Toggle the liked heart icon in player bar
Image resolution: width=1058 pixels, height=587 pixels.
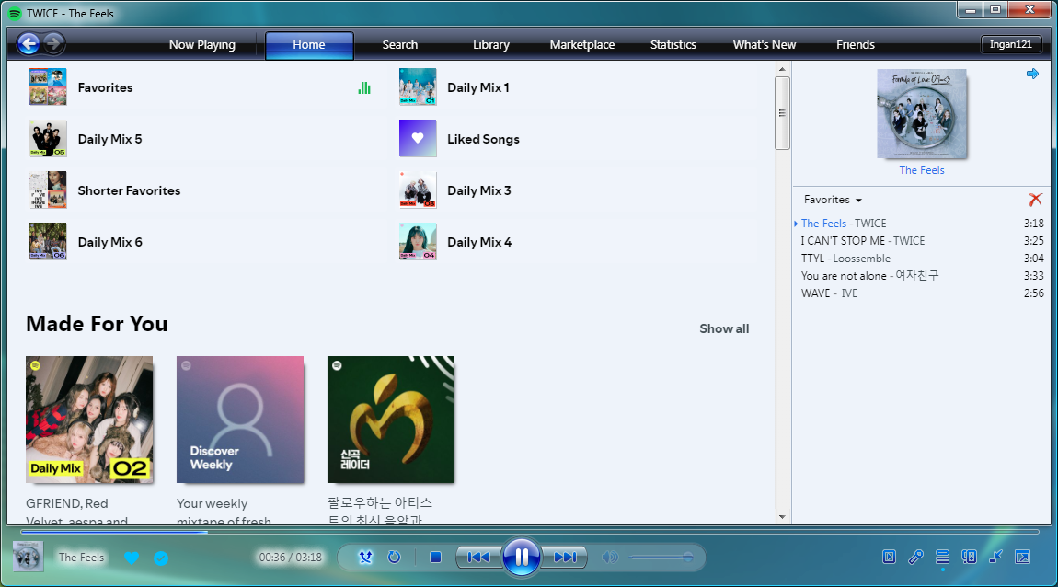tap(132, 558)
